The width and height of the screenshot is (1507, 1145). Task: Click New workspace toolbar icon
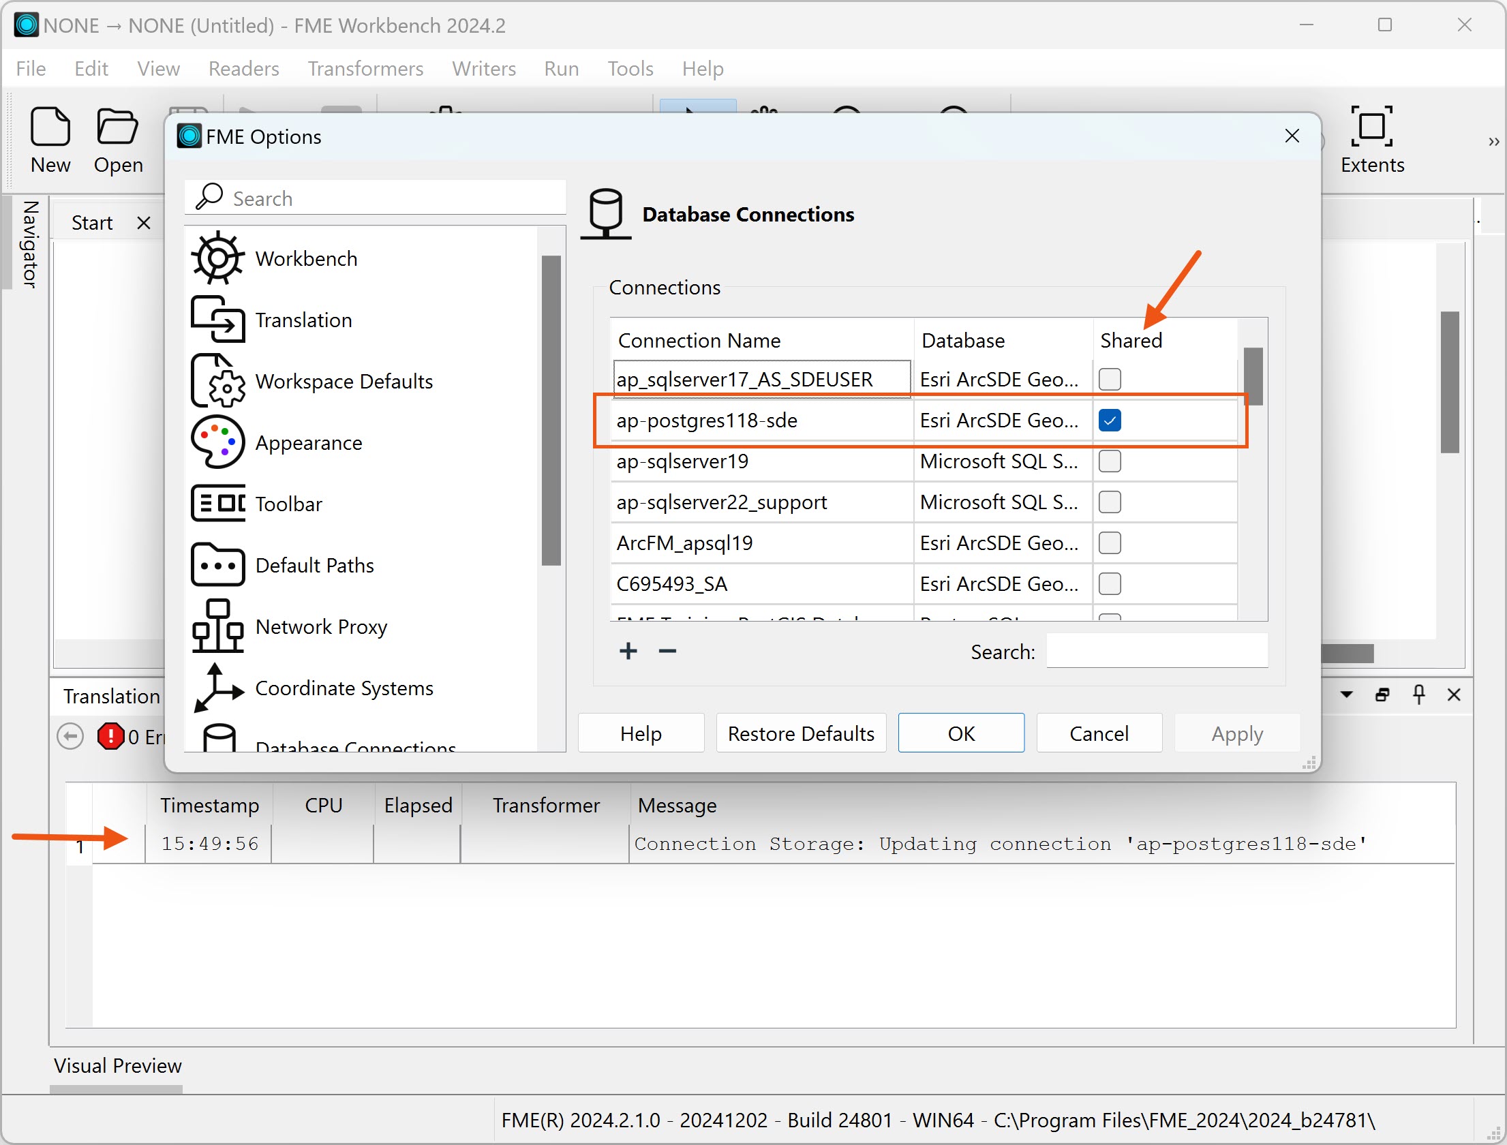pos(50,141)
